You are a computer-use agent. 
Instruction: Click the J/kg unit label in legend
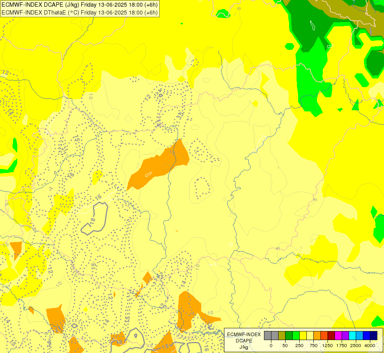[244, 348]
